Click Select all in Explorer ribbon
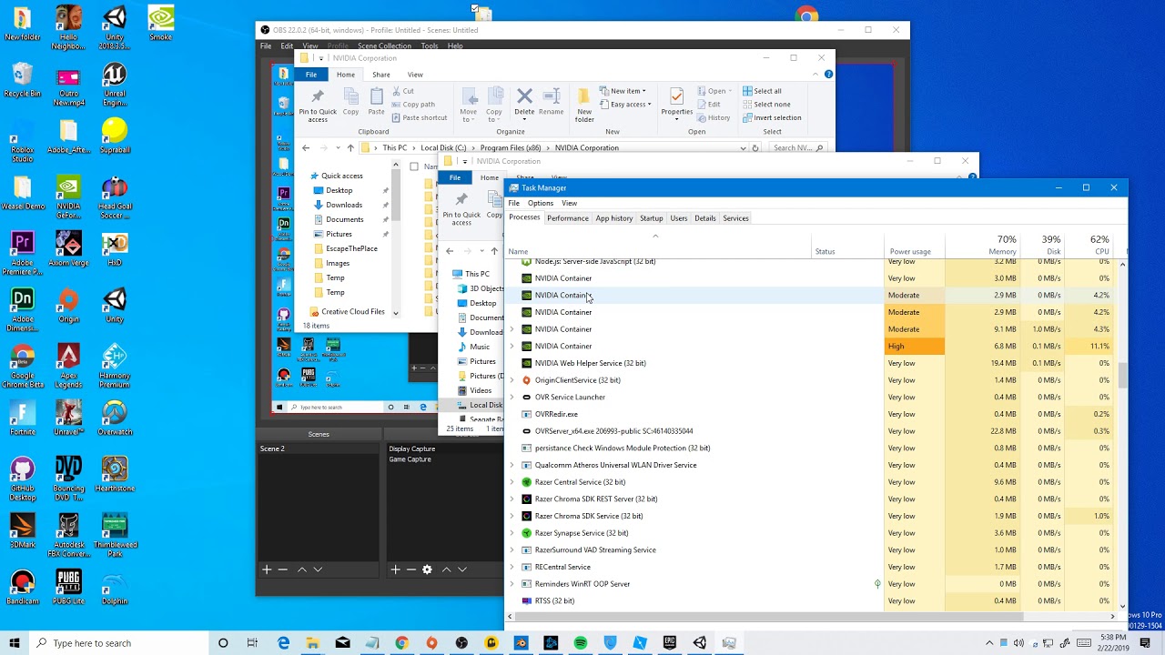This screenshot has height=655, width=1165. point(763,91)
